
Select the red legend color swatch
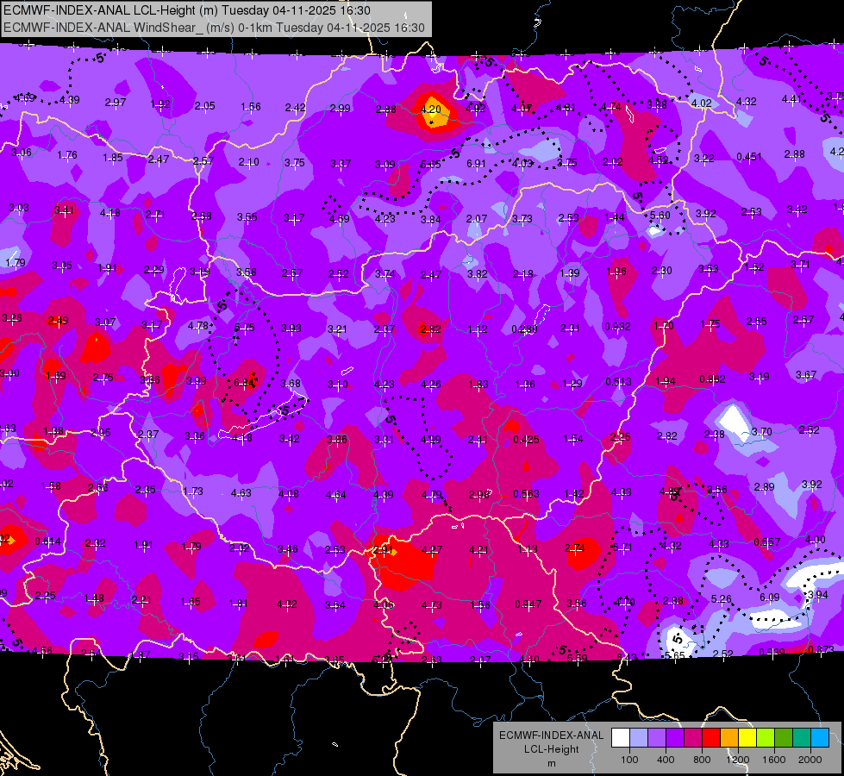point(711,738)
